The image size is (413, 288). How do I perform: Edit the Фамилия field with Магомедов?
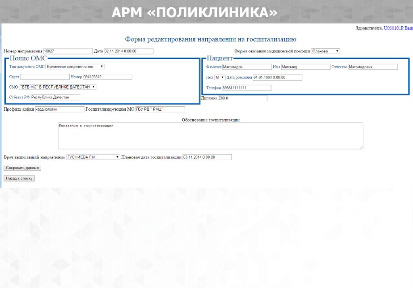pos(247,67)
